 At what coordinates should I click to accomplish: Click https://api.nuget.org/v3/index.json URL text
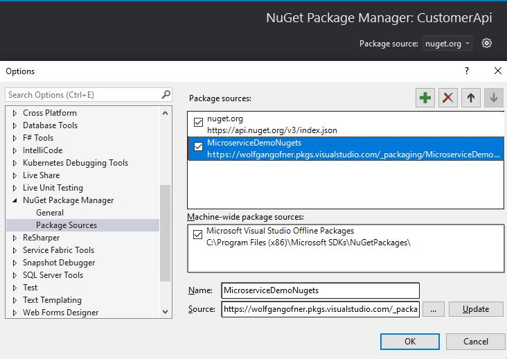click(x=272, y=130)
